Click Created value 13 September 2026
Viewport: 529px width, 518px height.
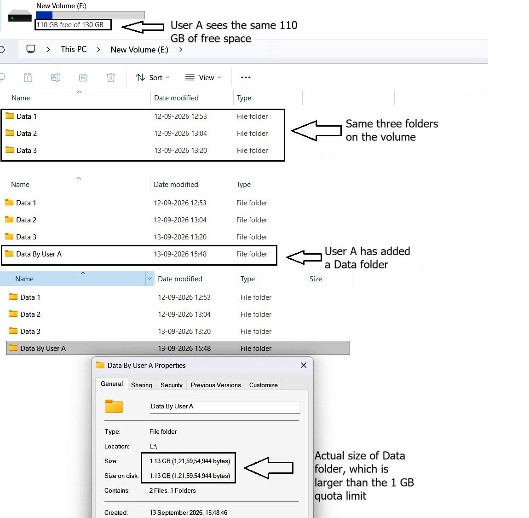(x=188, y=512)
